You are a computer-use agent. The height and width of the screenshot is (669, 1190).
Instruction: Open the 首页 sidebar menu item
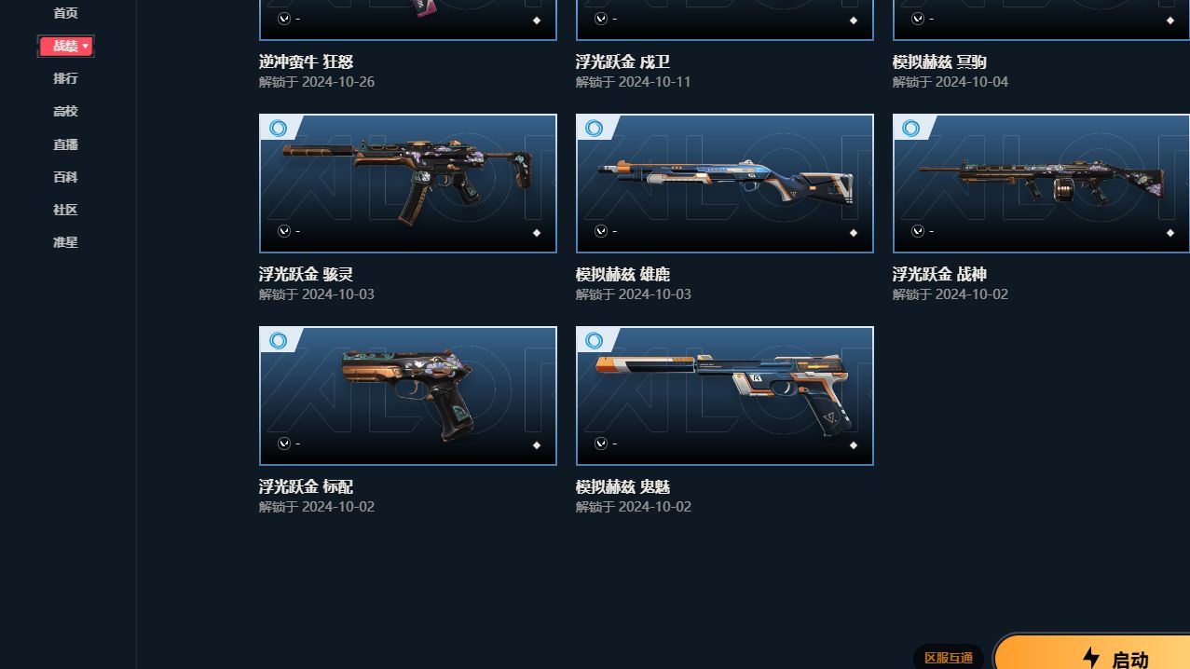[x=65, y=13]
